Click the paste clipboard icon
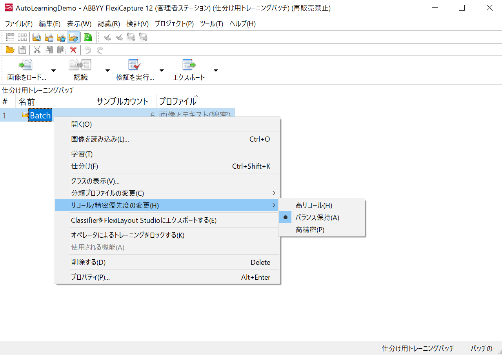This screenshot has height=355, width=502. (61, 50)
